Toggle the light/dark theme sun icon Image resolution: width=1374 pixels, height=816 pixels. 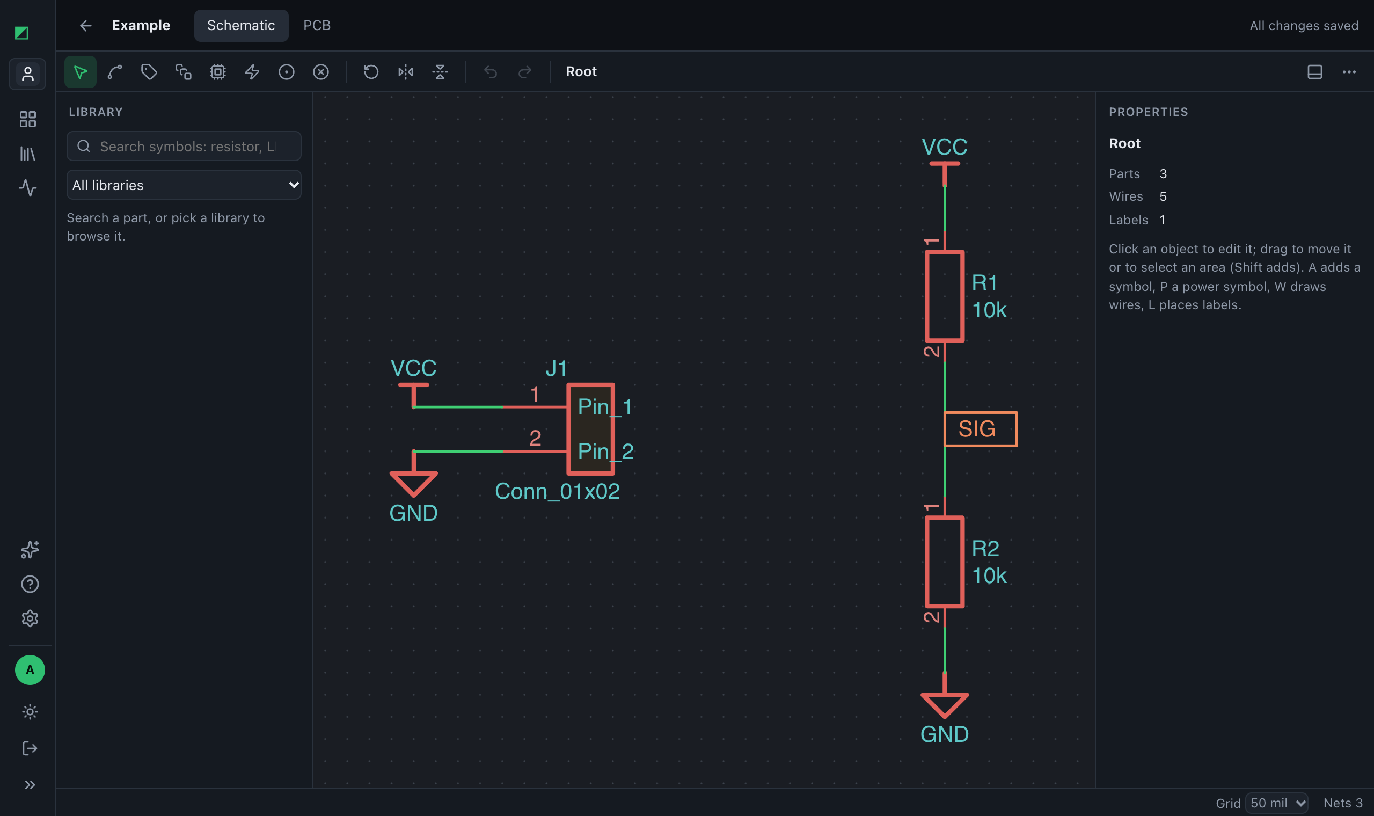click(x=30, y=712)
